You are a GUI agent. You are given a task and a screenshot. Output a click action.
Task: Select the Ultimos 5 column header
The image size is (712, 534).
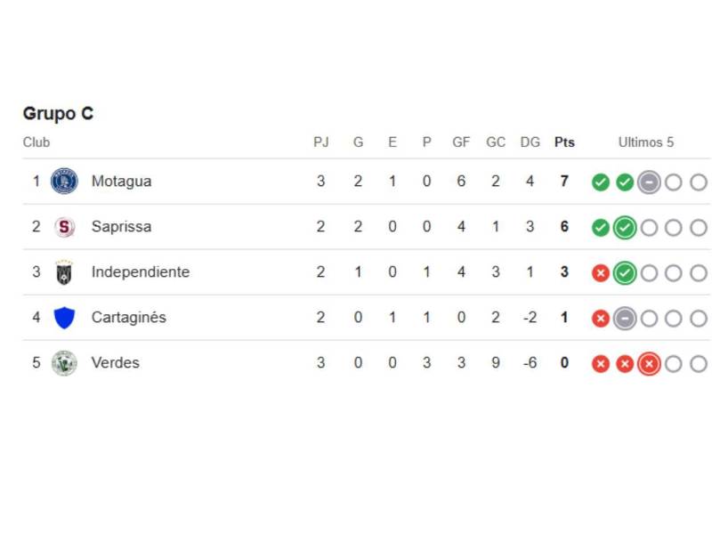(647, 142)
